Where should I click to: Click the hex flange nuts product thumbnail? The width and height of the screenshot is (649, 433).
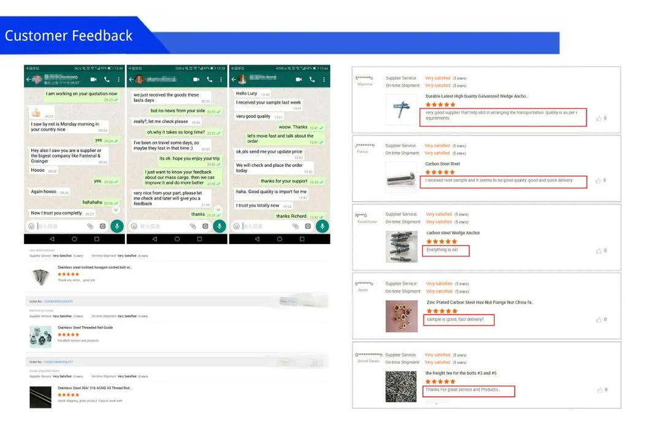click(x=401, y=315)
